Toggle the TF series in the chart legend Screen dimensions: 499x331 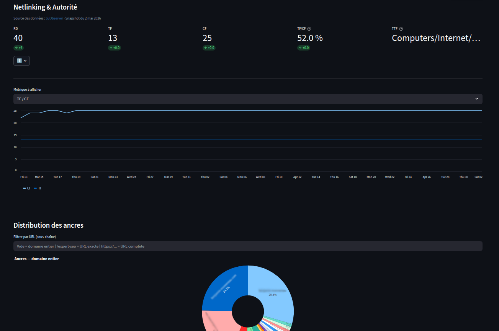(x=38, y=188)
